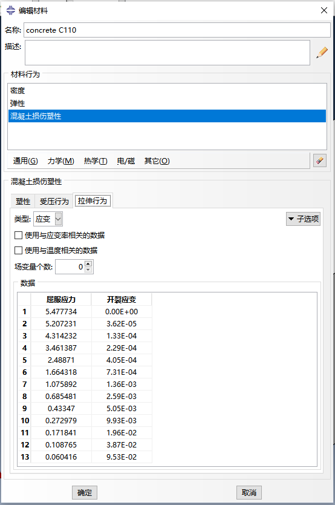Viewport: 335px width, 505px height.
Task: Click cell 1.075892
Action: [61, 385]
